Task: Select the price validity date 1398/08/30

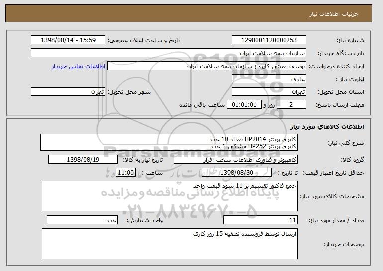Action: (x=237, y=173)
